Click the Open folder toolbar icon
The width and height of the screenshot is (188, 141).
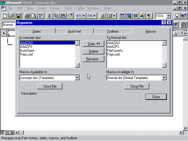point(12,16)
